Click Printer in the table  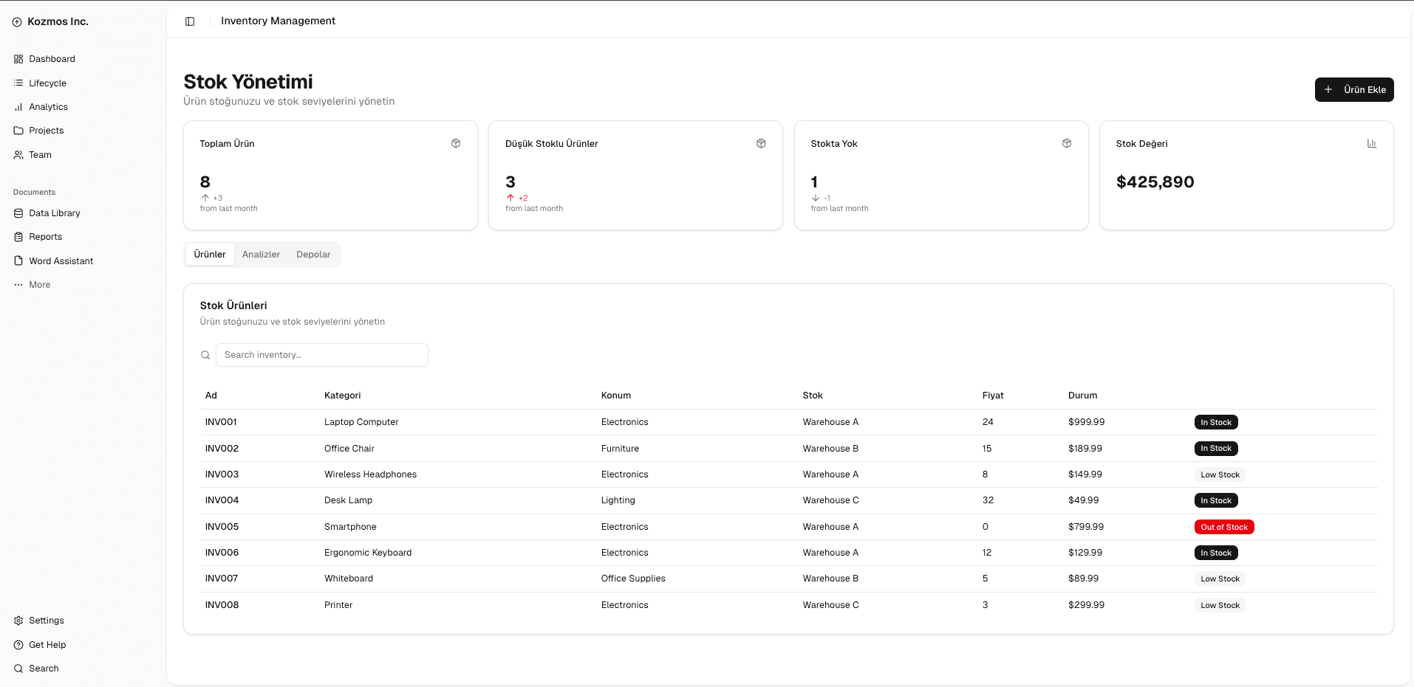338,605
